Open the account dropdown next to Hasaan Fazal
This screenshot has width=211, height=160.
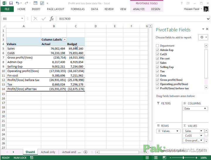coord(201,9)
